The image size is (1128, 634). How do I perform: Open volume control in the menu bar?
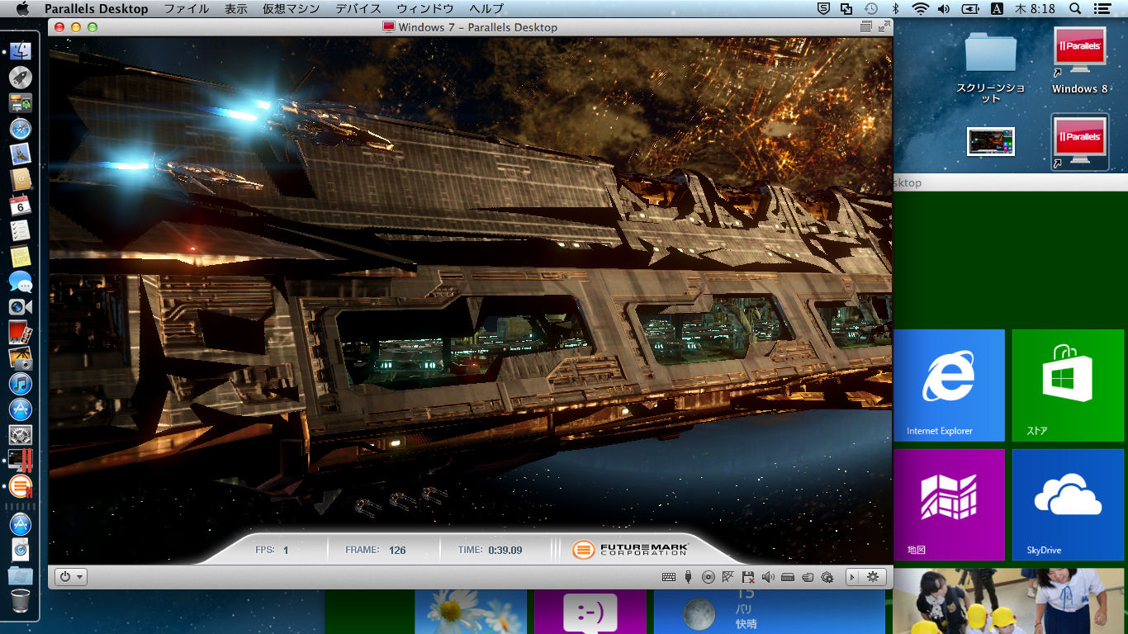pos(944,8)
